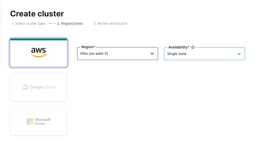The width and height of the screenshot is (269, 166).
Task: Go to step 2. Region/zones
Action: [x=70, y=23]
